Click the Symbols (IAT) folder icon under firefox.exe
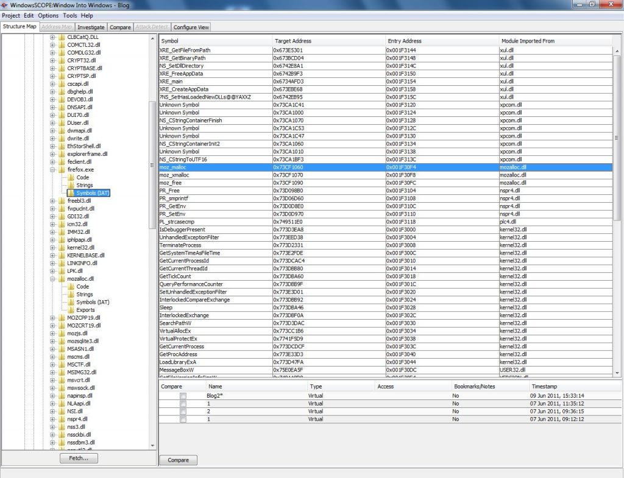The image size is (624, 478). coord(71,193)
